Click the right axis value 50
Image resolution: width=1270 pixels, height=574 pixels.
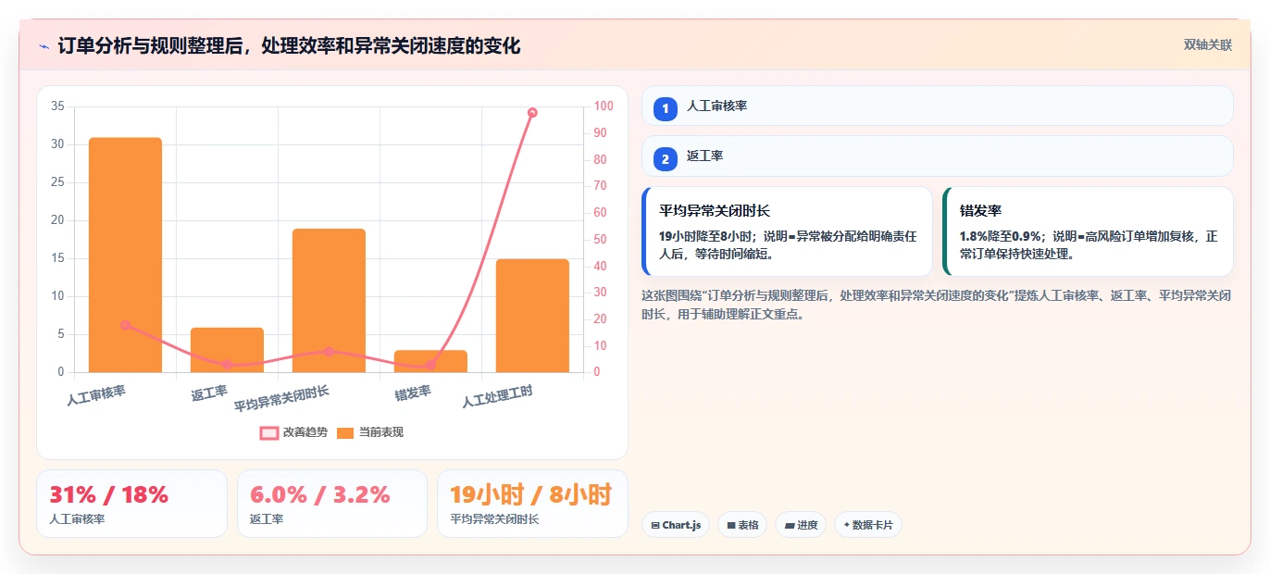[601, 240]
